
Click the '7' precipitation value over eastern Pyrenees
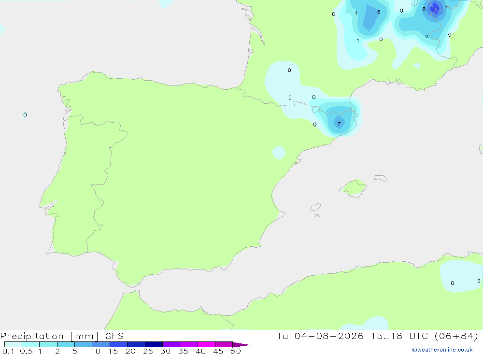[339, 124]
